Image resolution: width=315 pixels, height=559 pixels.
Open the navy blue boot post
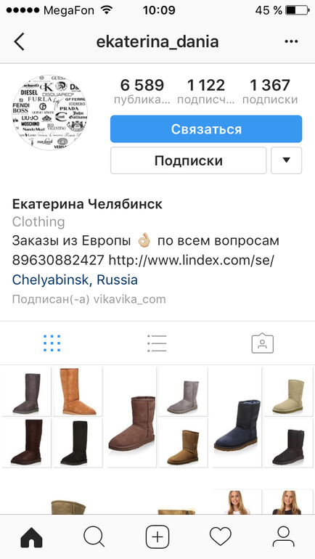pos(237,417)
